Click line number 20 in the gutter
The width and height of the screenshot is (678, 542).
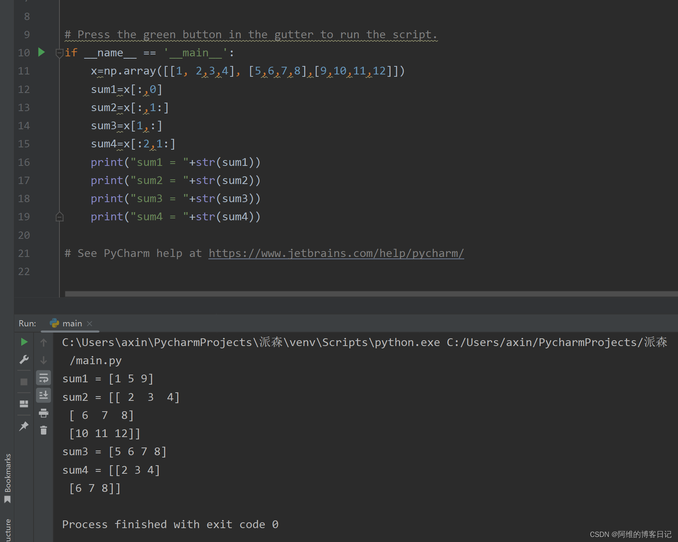click(24, 235)
